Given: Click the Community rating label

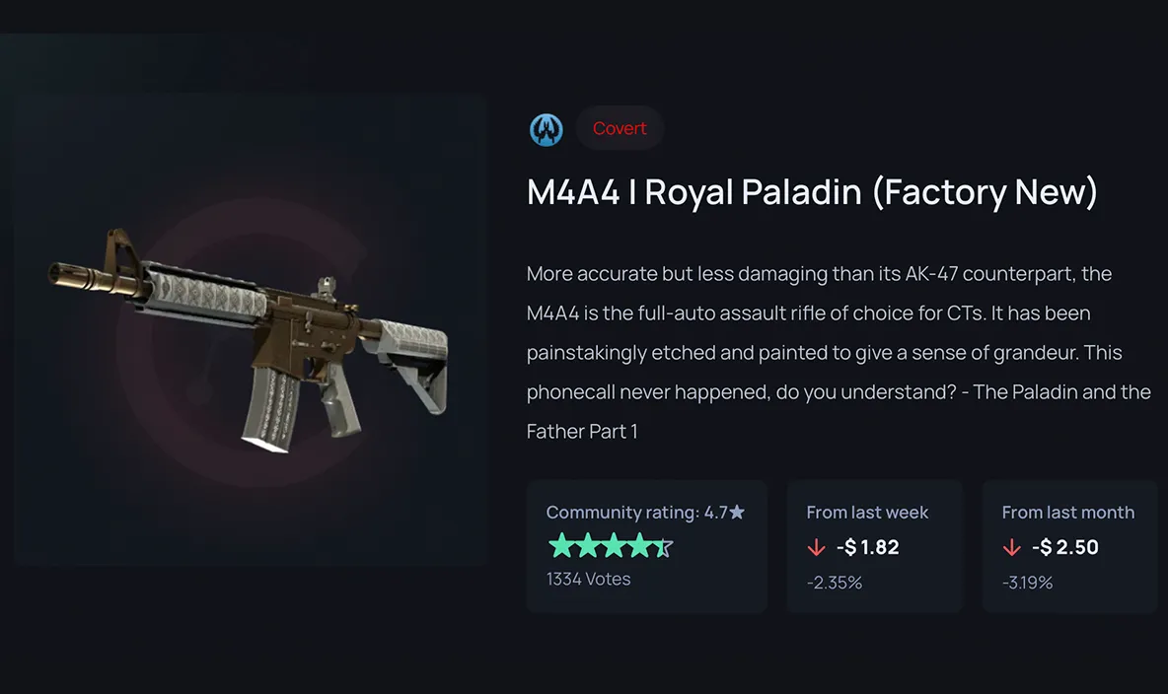Looking at the screenshot, I should coord(622,513).
